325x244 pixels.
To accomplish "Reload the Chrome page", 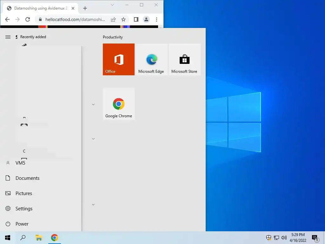I will [28, 19].
